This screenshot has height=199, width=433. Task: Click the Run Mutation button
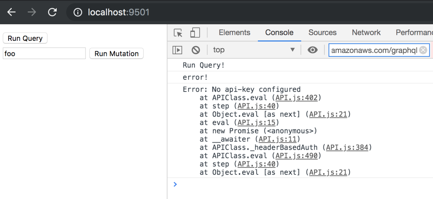(117, 53)
